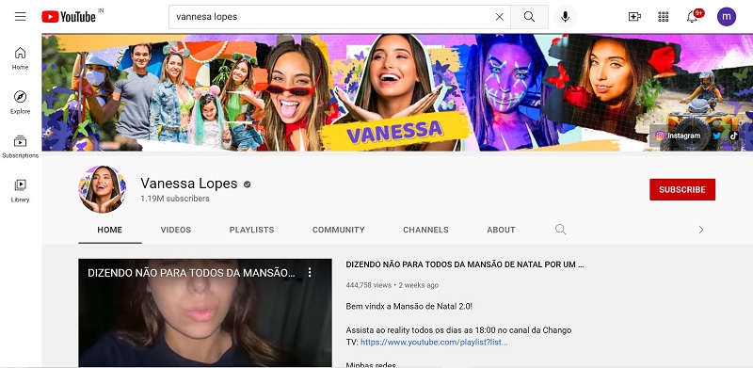Screen dimensions: 753x368
Task: Open Library in the sidebar
Action: [x=20, y=191]
